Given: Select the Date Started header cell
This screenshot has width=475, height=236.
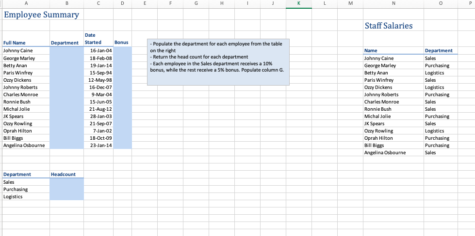Looking at the screenshot, I should click(98, 39).
